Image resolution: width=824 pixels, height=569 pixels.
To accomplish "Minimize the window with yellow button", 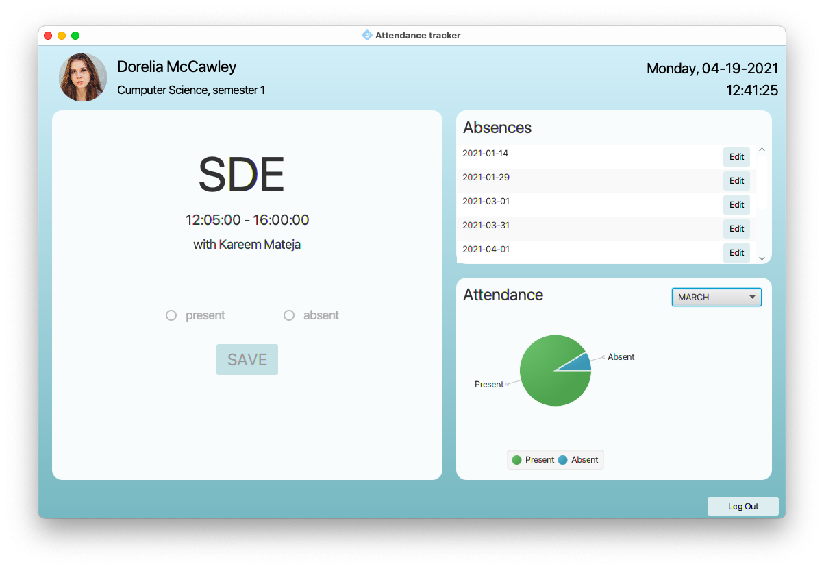I will tap(62, 36).
